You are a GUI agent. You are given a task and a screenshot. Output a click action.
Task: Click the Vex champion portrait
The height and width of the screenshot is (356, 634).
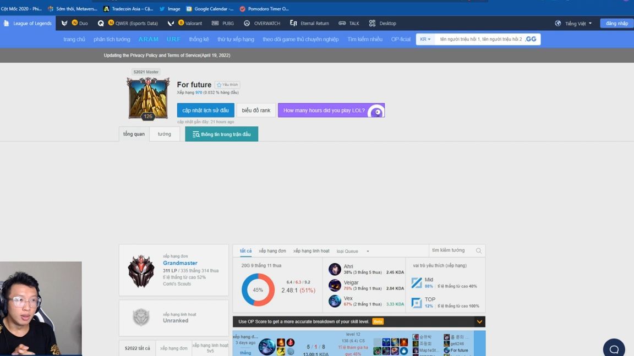pos(335,301)
